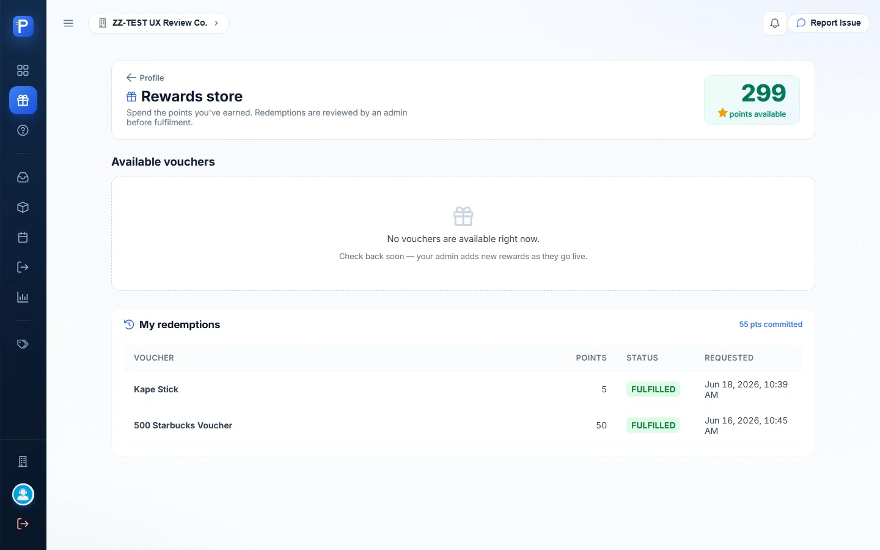Click the user avatar icon
The height and width of the screenshot is (550, 880).
point(23,494)
